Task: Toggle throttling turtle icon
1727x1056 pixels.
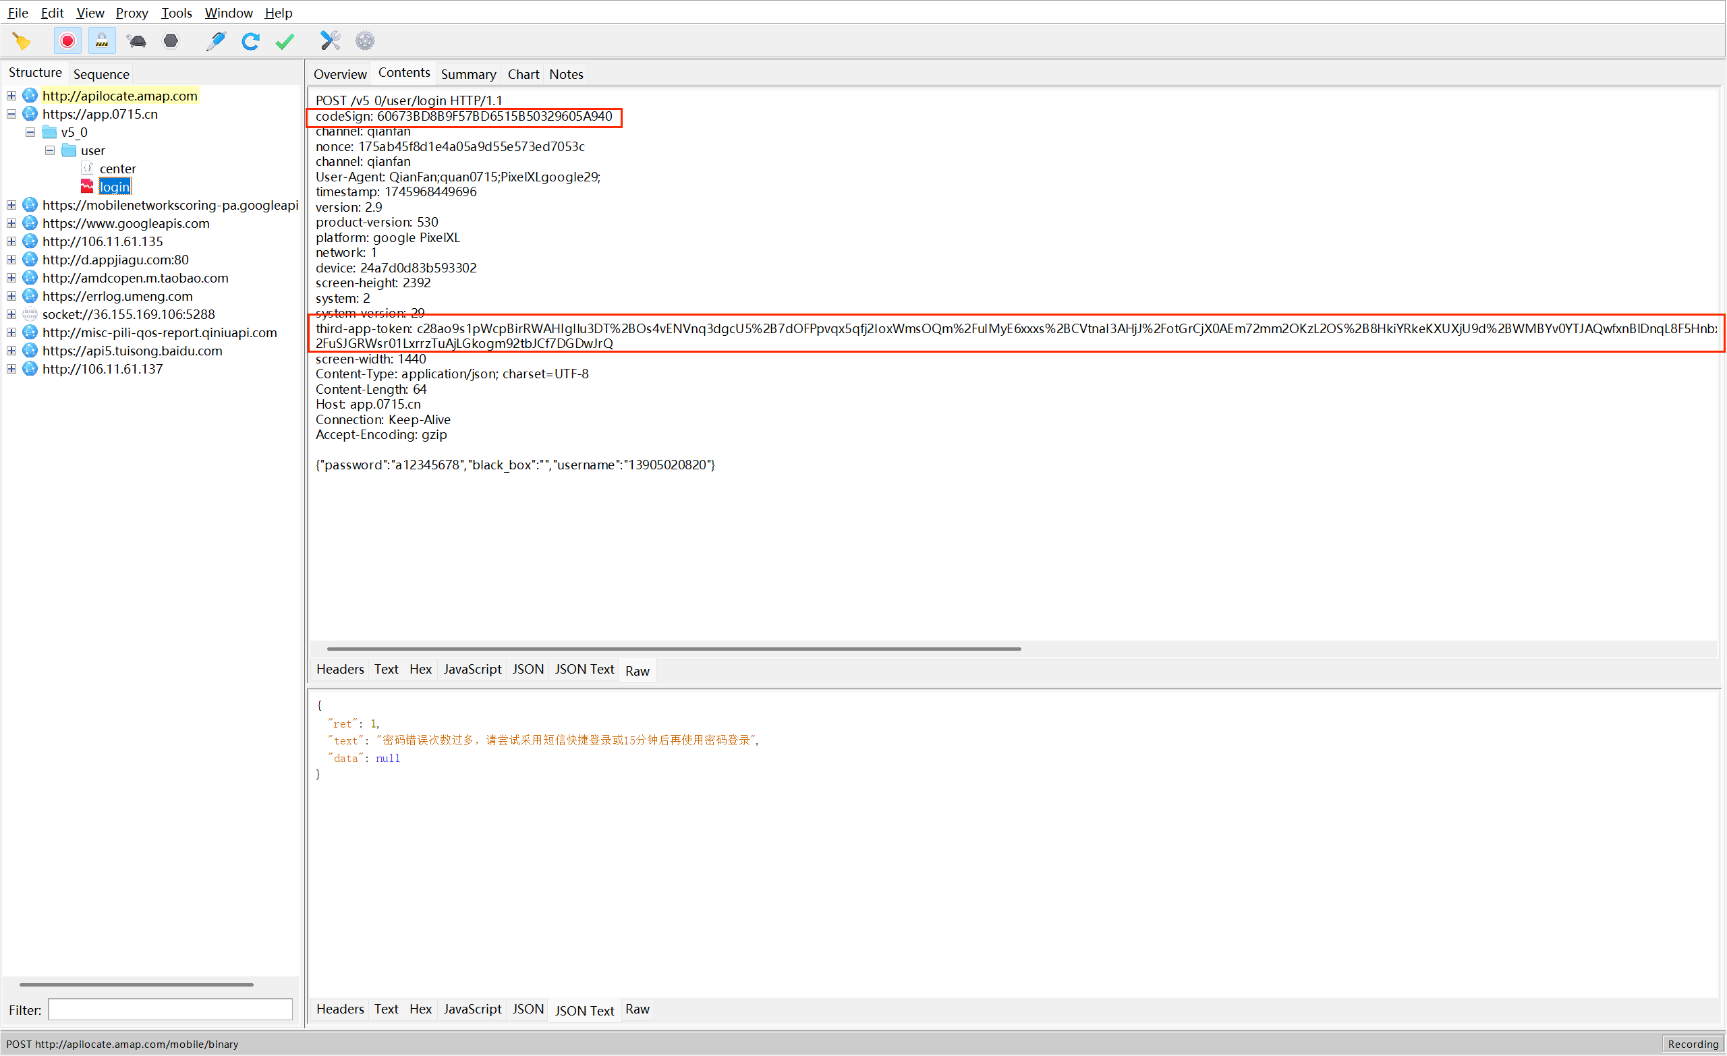Action: coord(137,40)
